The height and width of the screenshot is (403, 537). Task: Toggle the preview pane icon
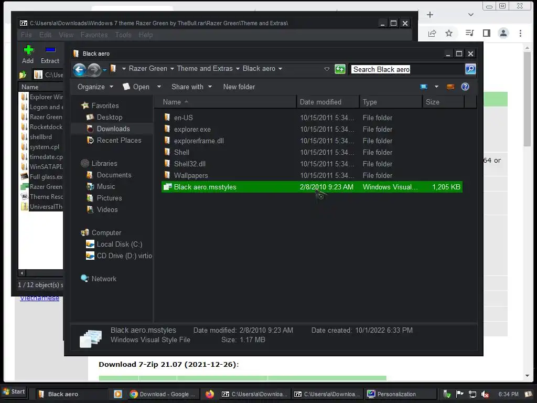click(x=450, y=87)
